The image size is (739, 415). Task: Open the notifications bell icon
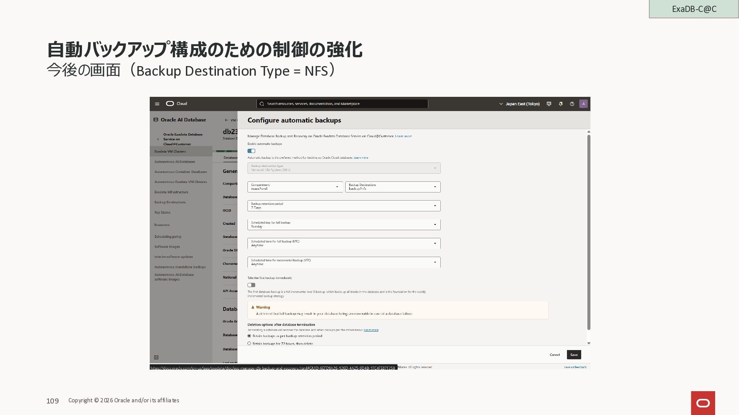coord(560,104)
